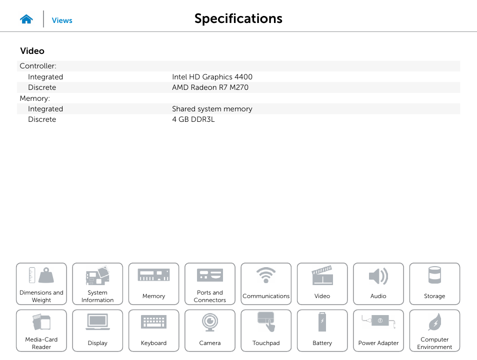Open Audio specifications
The width and height of the screenshot is (477, 360).
coord(378,284)
